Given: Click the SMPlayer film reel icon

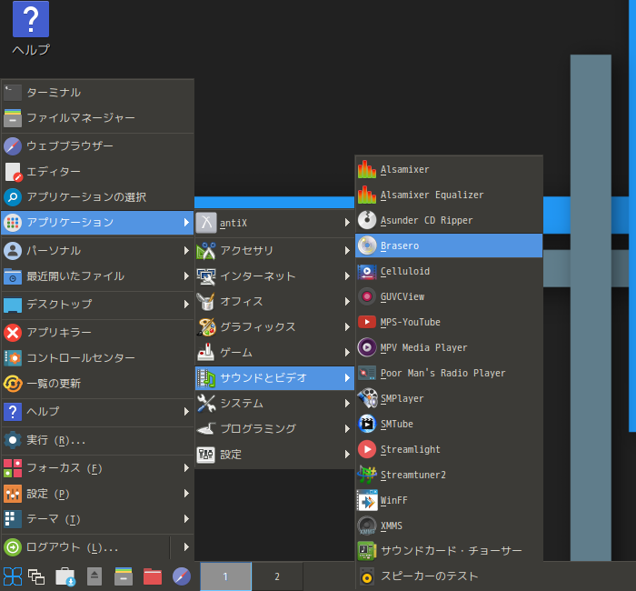Looking at the screenshot, I should tap(367, 399).
